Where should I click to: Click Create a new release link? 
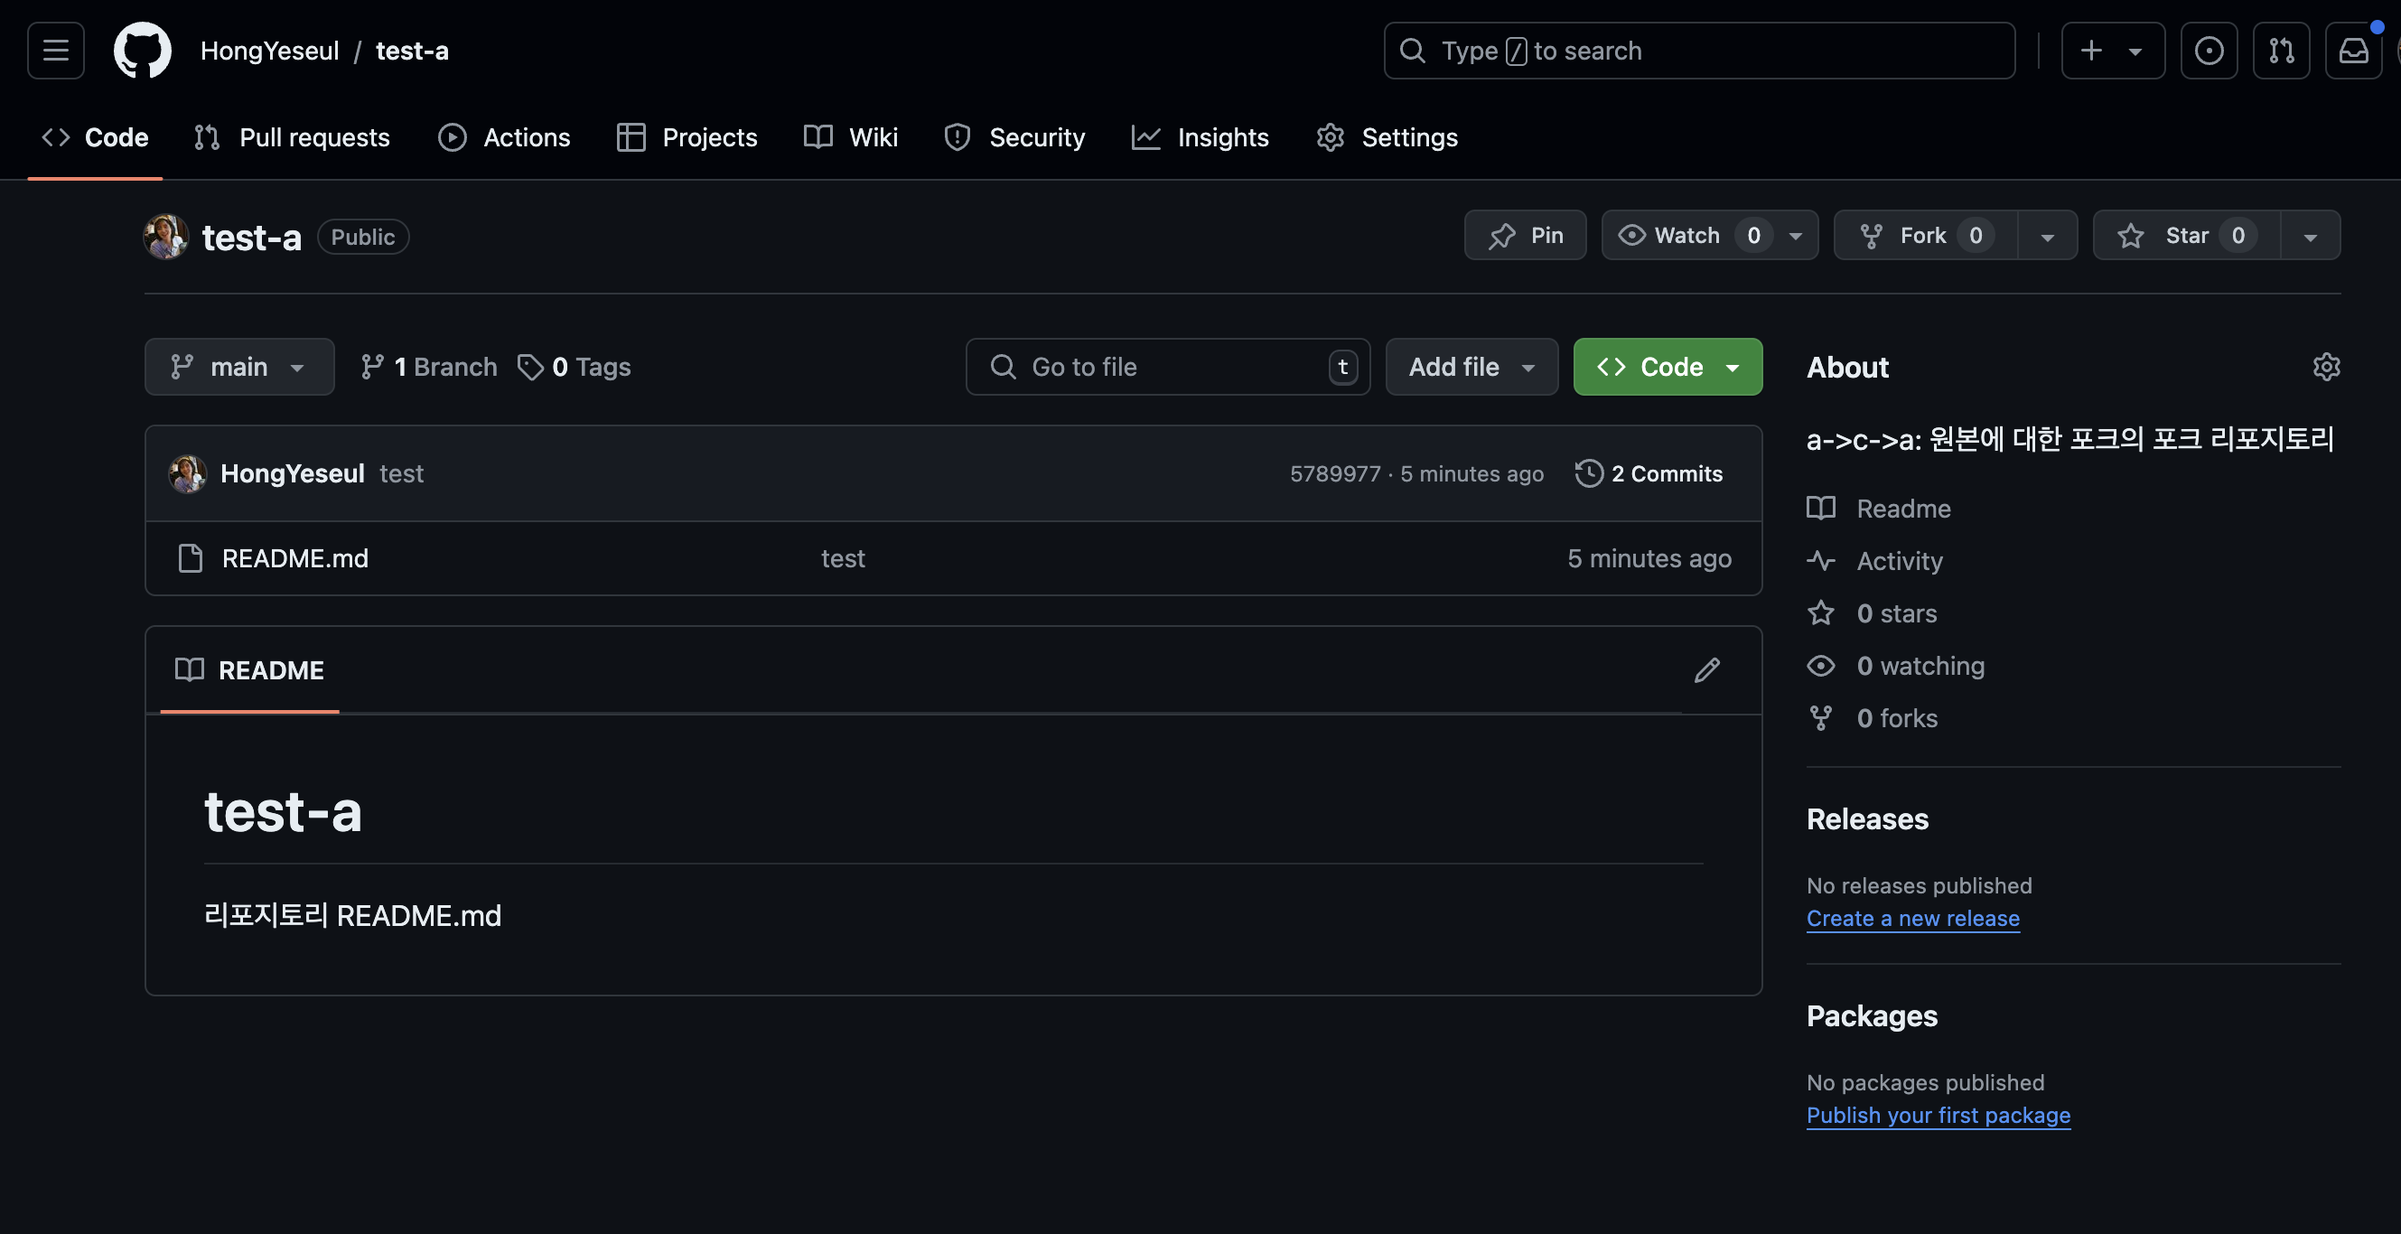(1912, 918)
